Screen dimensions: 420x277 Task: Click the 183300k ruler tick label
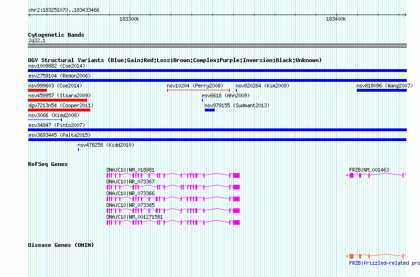click(x=129, y=19)
